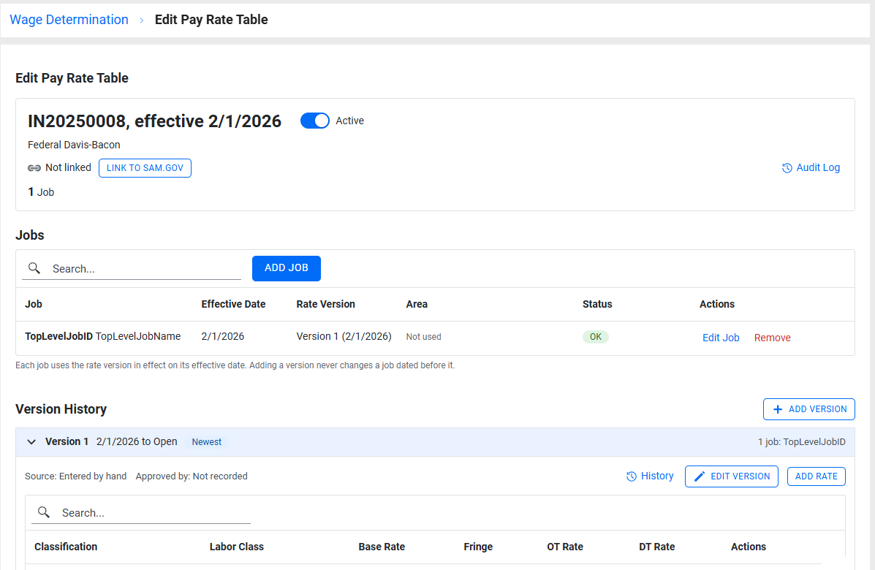875x570 pixels.
Task: Click the Classification column header
Action: 66,547
